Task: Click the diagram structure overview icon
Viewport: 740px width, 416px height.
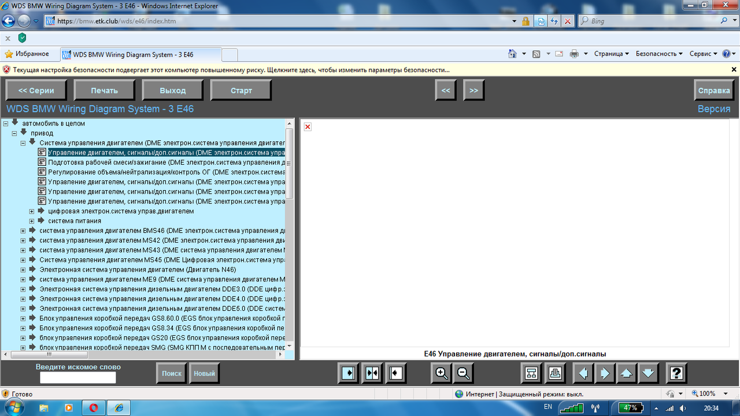Action: point(531,373)
